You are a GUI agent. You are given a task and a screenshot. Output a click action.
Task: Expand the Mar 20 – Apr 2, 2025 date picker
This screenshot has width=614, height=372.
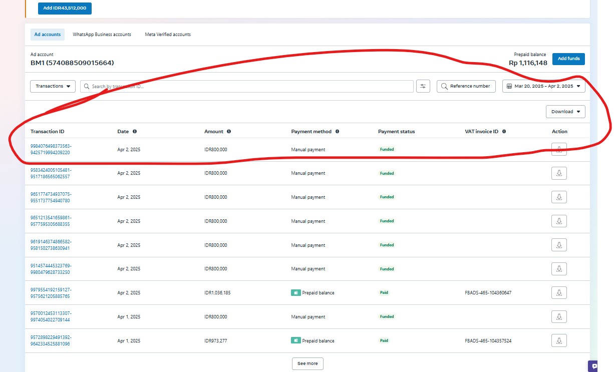(x=543, y=86)
